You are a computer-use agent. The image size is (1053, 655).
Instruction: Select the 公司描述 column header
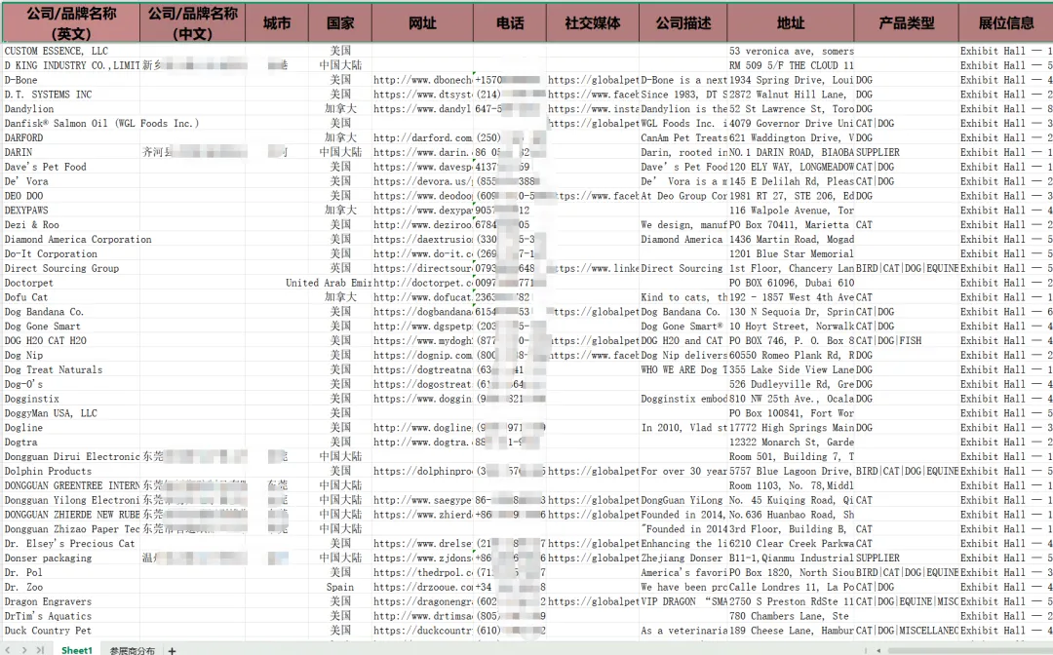[682, 22]
